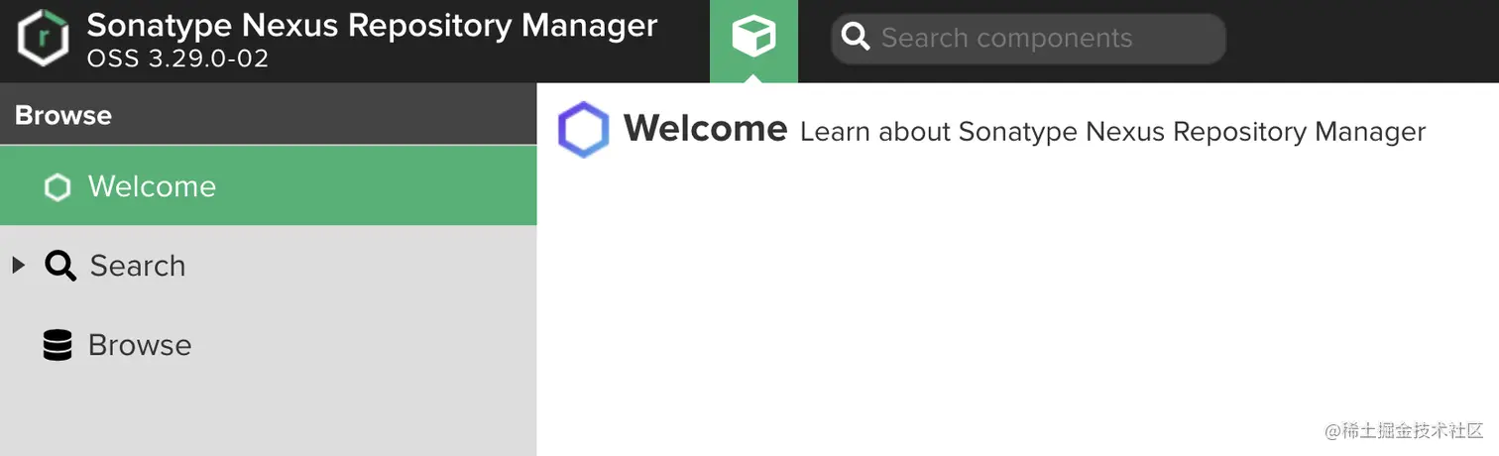The height and width of the screenshot is (456, 1499).
Task: Click 'Learn about Sonatype Nexus Repository Manager' text
Action: coord(1112,132)
